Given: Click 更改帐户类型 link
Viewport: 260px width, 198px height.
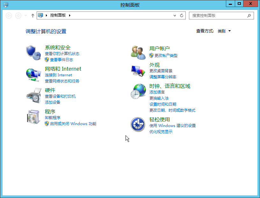Looking at the screenshot, I should tap(166, 55).
